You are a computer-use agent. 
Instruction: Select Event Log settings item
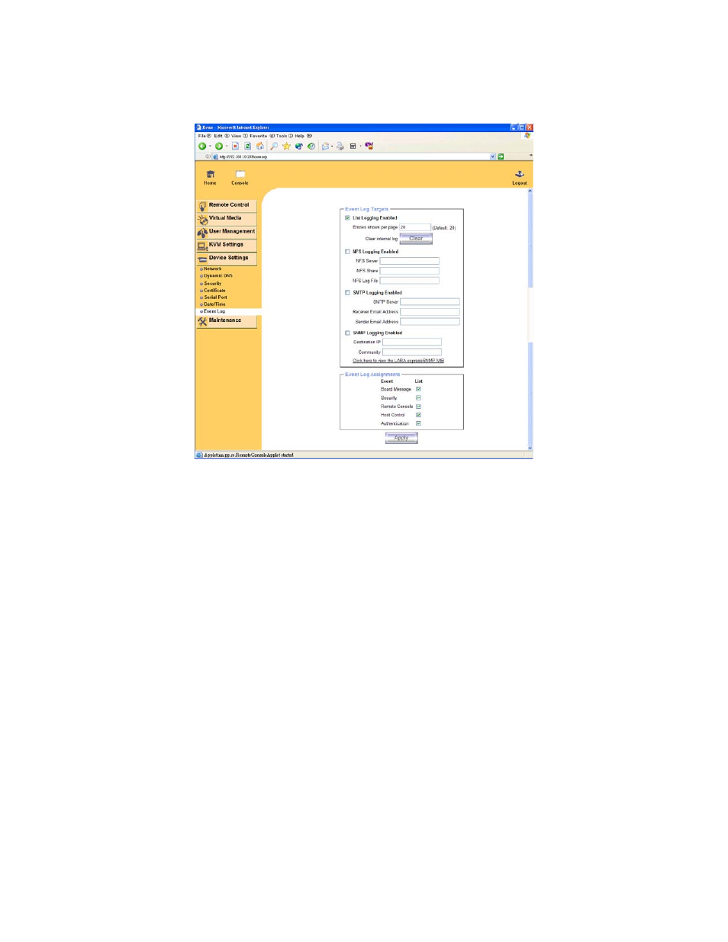point(214,311)
